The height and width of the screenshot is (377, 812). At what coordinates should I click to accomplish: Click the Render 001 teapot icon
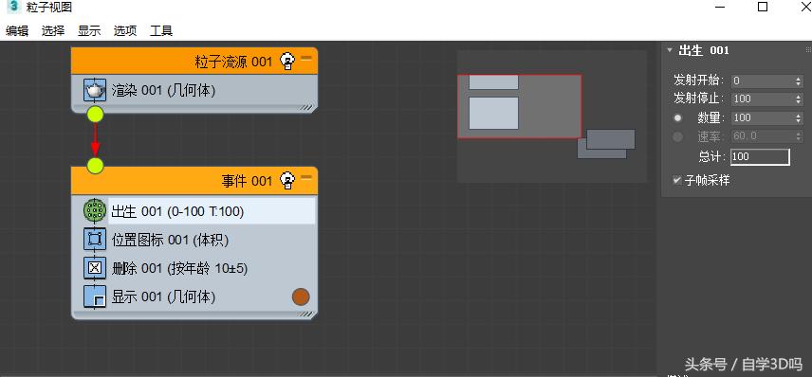(95, 91)
